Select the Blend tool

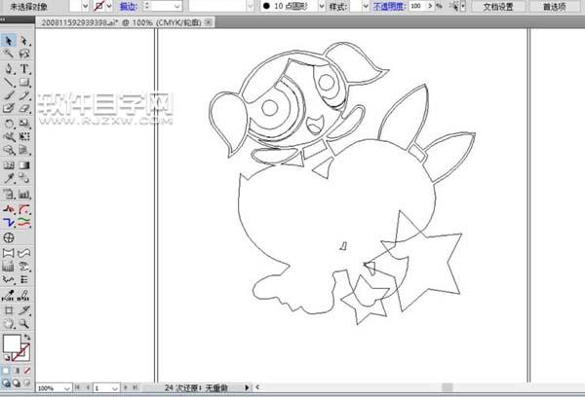[x=24, y=179]
